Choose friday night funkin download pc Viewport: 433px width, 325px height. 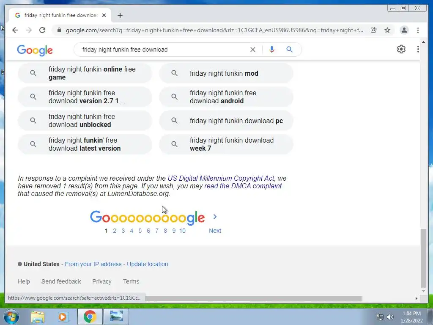pos(226,121)
